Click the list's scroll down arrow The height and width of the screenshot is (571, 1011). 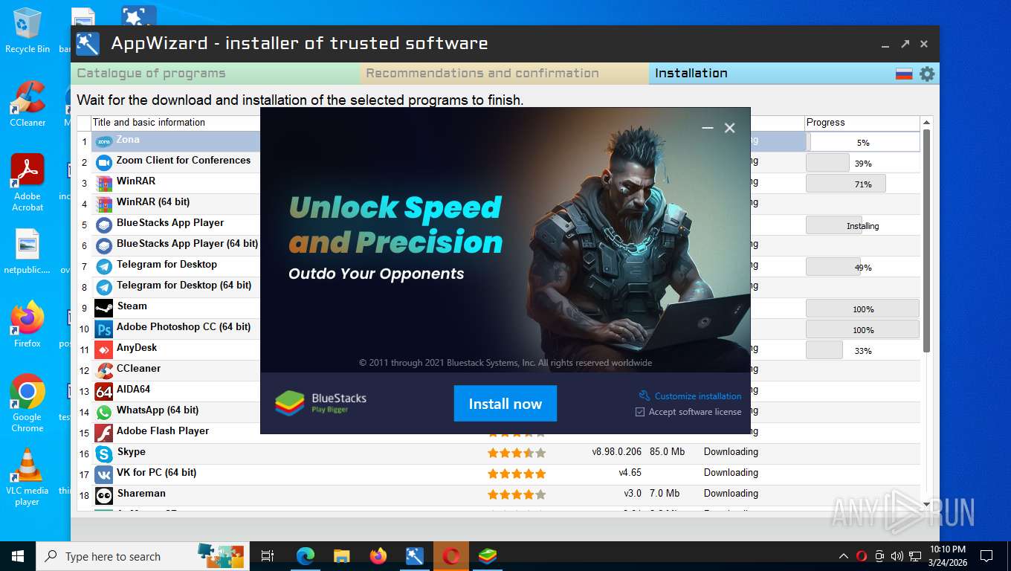926,504
